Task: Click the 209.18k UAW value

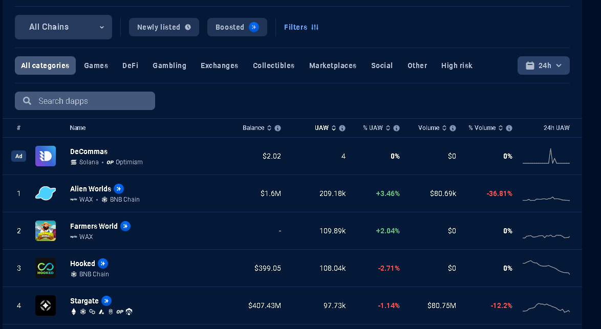Action: (x=333, y=193)
